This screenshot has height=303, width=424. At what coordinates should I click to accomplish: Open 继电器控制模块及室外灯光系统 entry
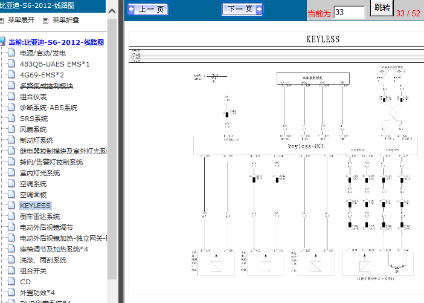[63, 151]
